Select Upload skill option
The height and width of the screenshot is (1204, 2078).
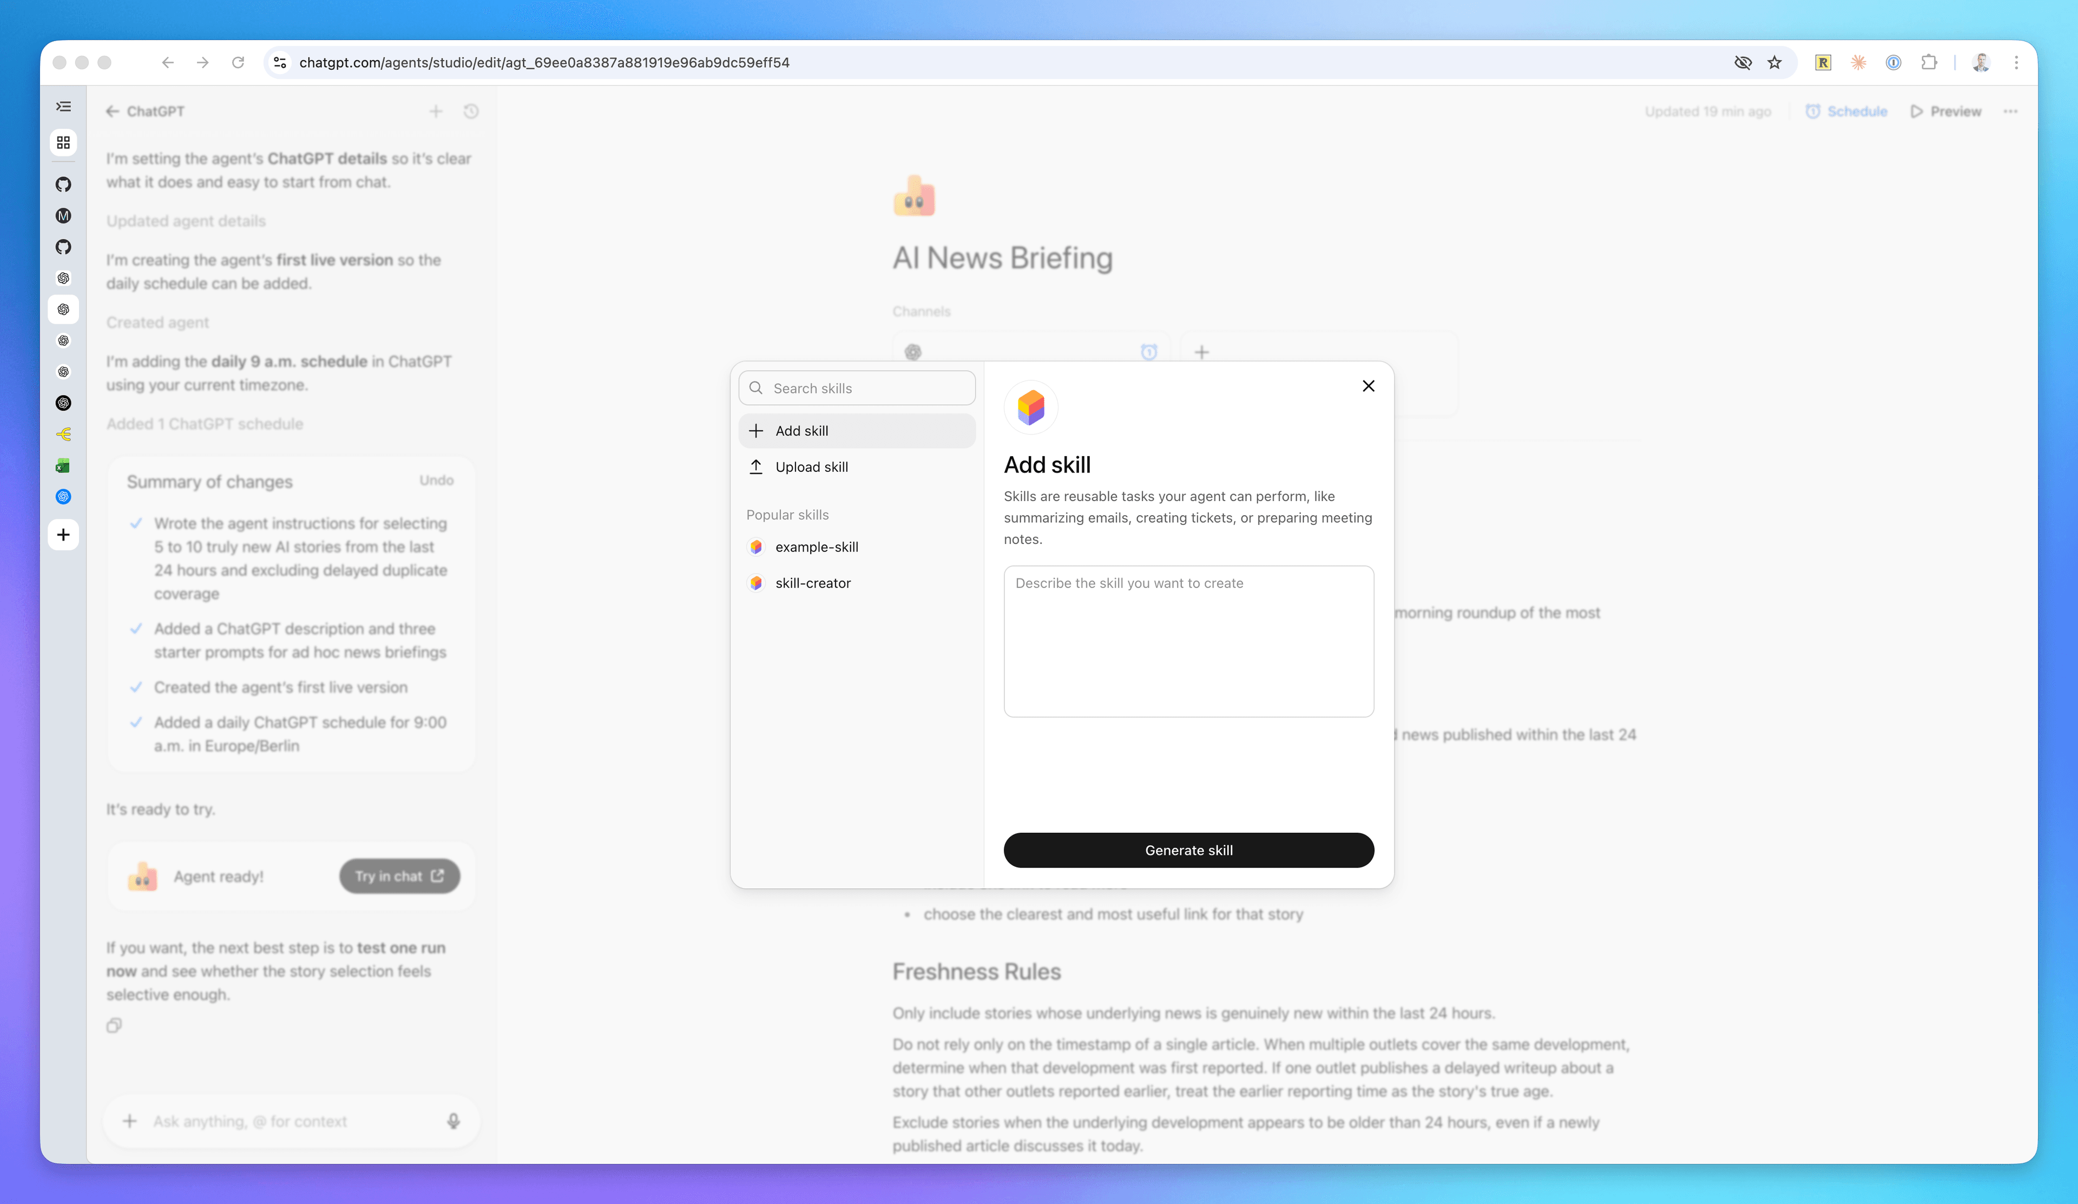(811, 467)
